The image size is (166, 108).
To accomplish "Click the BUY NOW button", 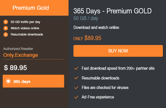I will 118,51.
